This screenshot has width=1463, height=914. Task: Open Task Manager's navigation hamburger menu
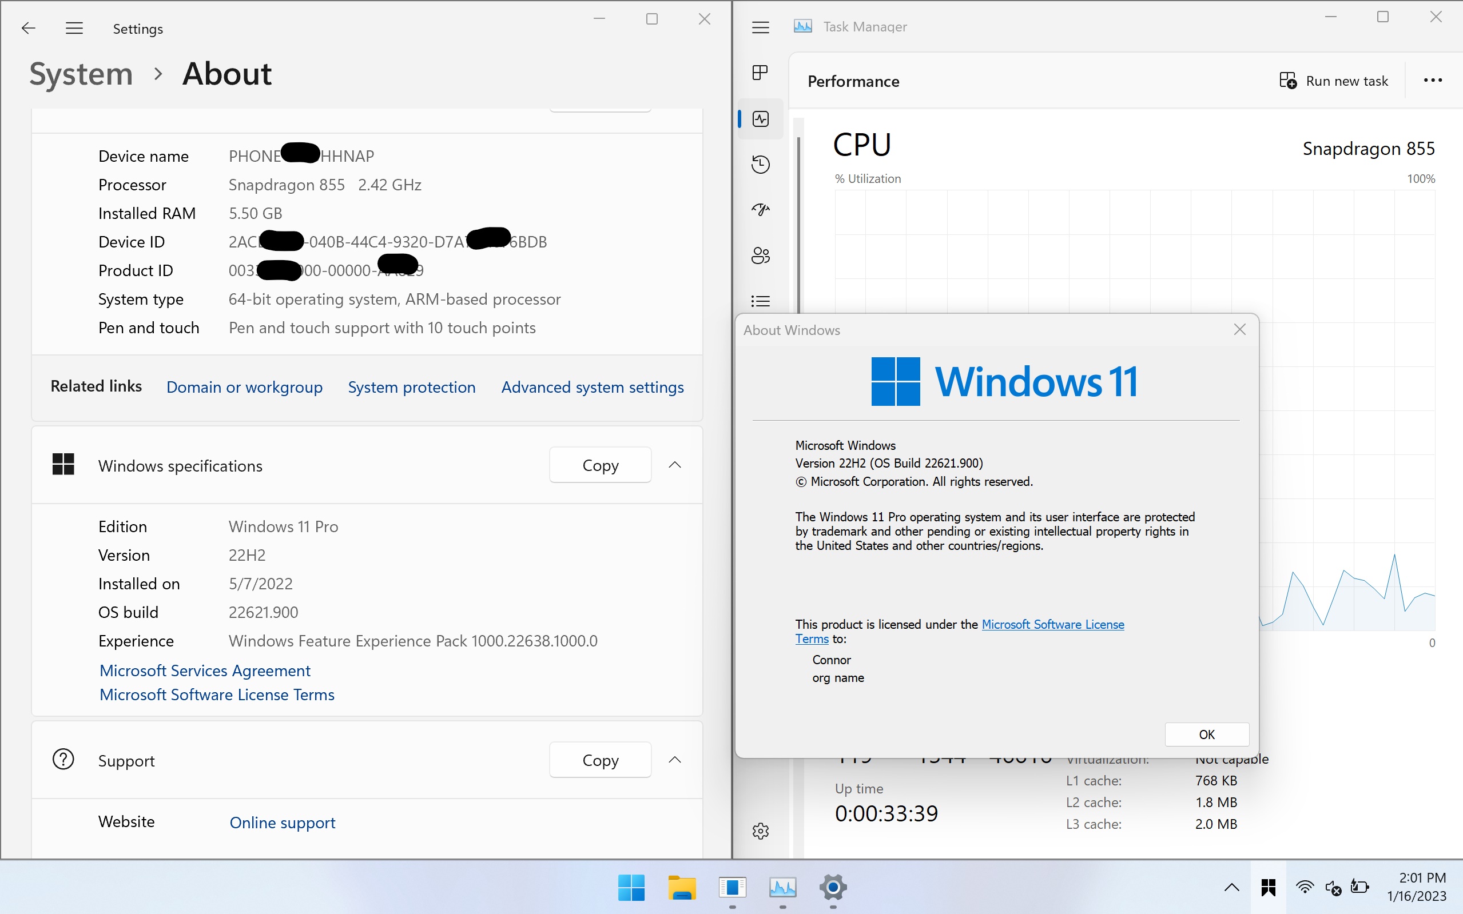[x=760, y=27]
